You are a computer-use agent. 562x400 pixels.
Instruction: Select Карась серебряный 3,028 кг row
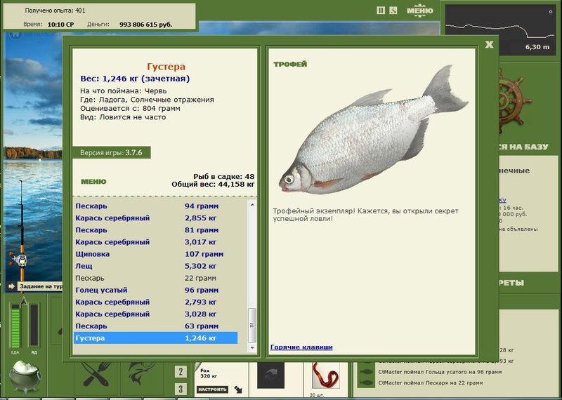pyautogui.click(x=155, y=314)
